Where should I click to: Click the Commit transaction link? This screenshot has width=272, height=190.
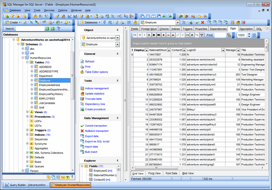[96, 126]
